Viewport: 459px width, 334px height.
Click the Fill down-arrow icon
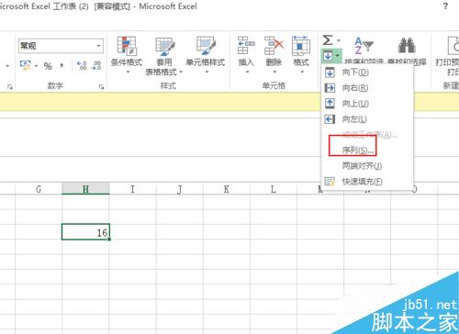coord(328,56)
